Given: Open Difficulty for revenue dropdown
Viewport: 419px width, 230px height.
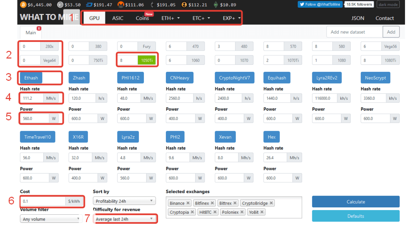Looking at the screenshot, I should point(124,219).
